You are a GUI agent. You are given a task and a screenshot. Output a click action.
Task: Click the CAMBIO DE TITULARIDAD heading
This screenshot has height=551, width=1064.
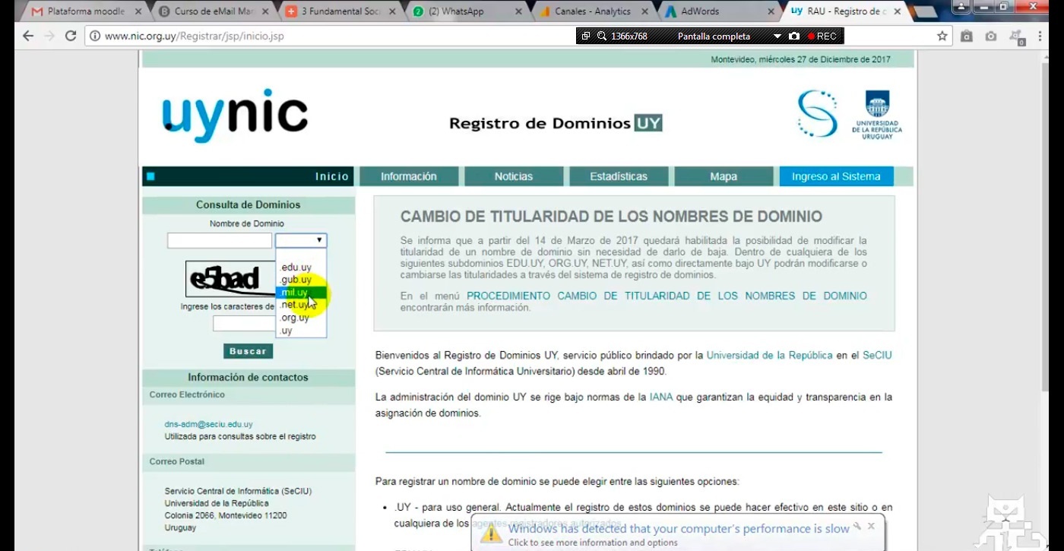point(611,217)
